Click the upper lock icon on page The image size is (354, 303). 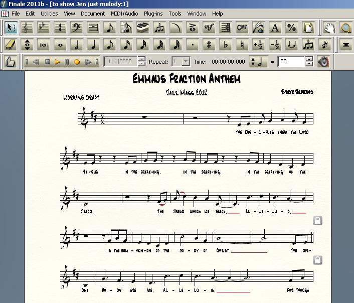(318, 220)
